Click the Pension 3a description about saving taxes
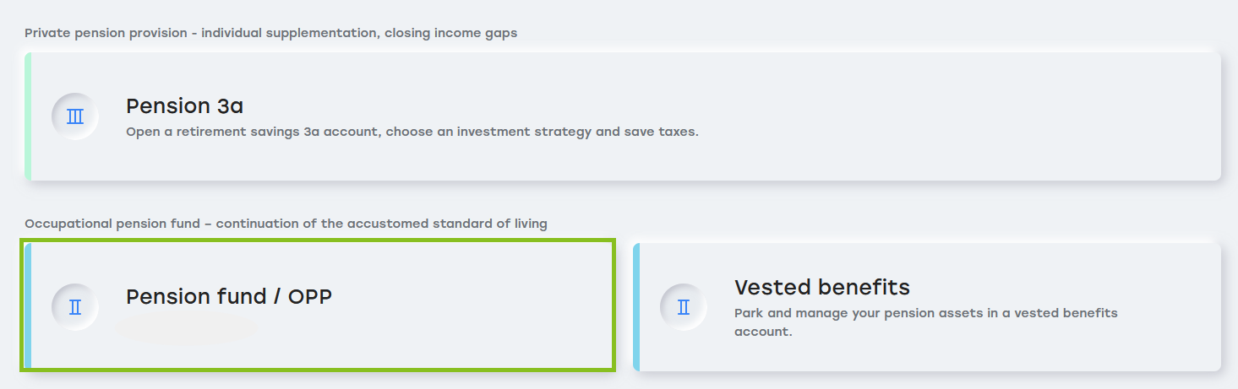Image resolution: width=1238 pixels, height=389 pixels. 412,132
